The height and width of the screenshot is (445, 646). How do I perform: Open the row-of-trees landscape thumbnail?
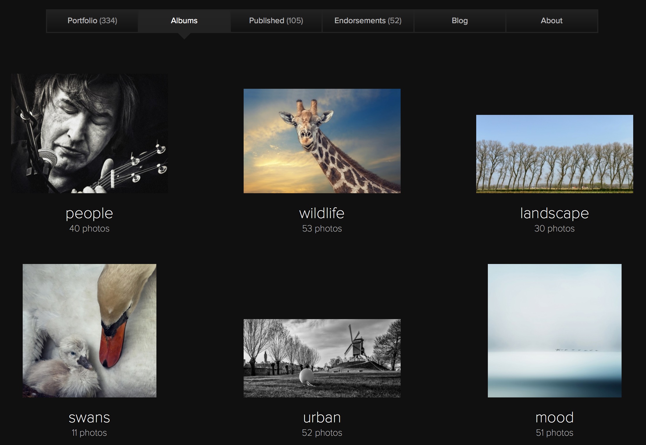tap(554, 154)
